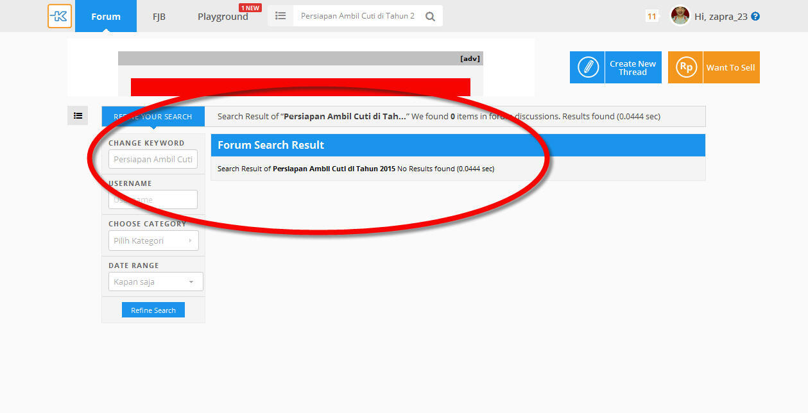This screenshot has height=413, width=808.
Task: Click the red advertisement banner
Action: pyautogui.click(x=300, y=87)
